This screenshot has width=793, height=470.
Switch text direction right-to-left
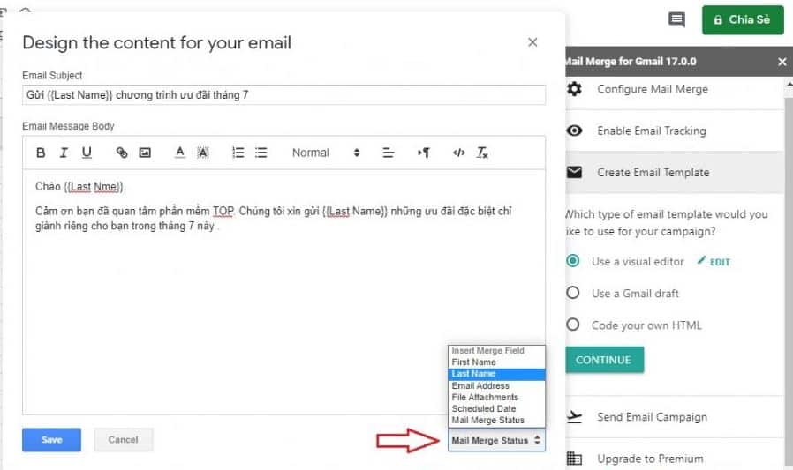pyautogui.click(x=424, y=153)
